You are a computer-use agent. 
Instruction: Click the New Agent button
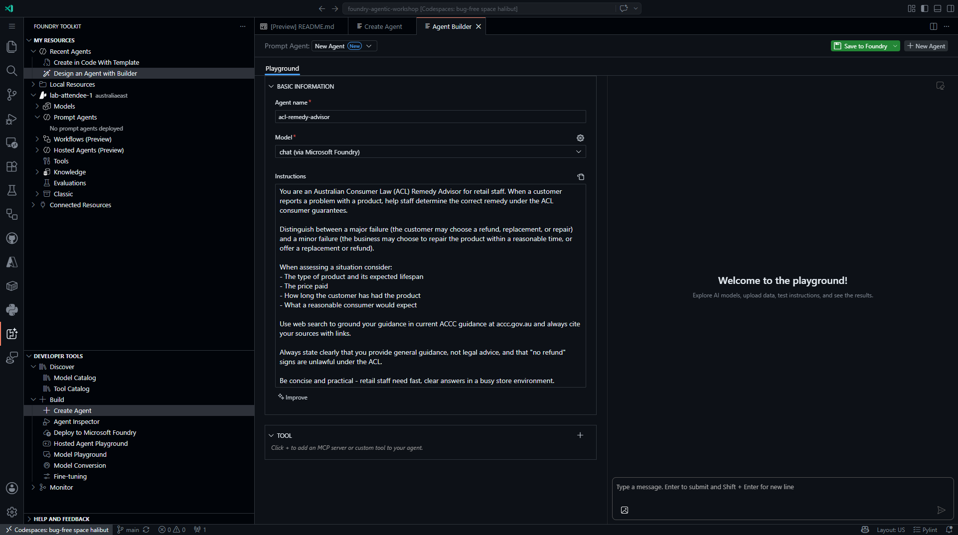(926, 46)
